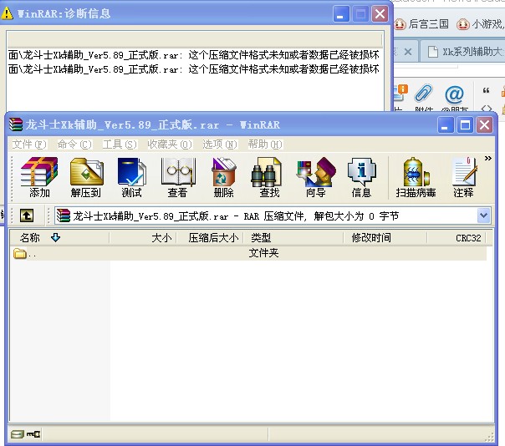The width and height of the screenshot is (505, 446).
Task: Select the parent folder '..' row
Action: coord(248,253)
